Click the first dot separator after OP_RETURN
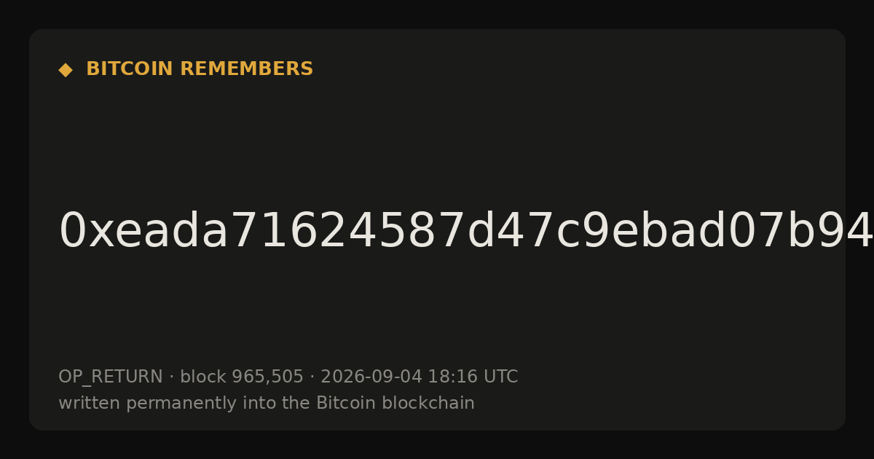Screen dimensions: 874x459 click(x=171, y=377)
